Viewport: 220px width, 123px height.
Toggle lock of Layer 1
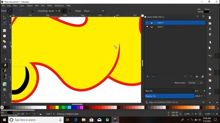click(x=152, y=27)
